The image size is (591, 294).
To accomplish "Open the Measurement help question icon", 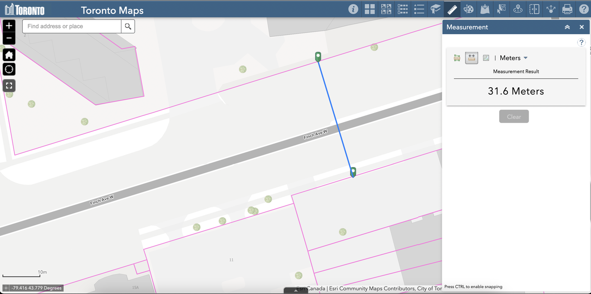I will (x=581, y=42).
